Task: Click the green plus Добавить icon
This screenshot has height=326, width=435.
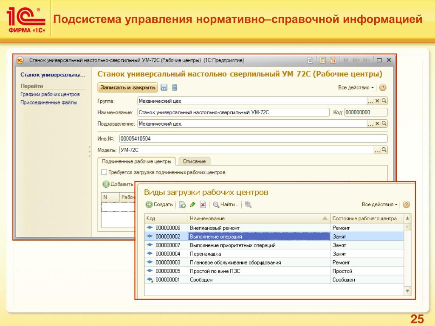Action: pyautogui.click(x=106, y=184)
